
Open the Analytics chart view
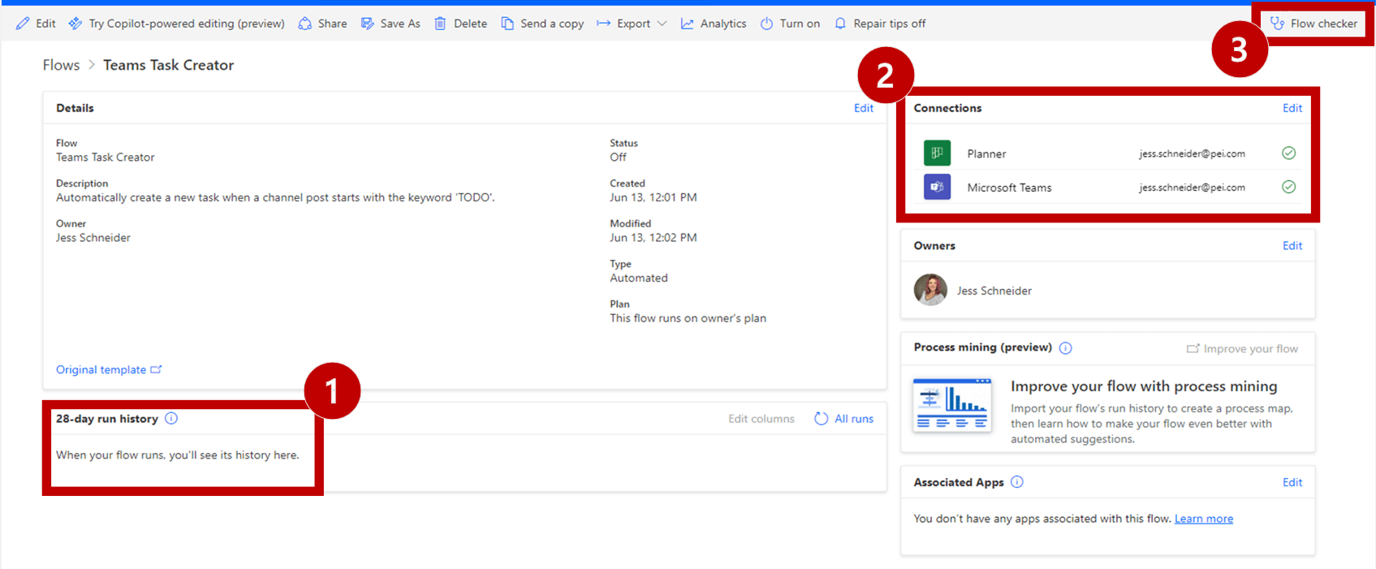click(x=714, y=24)
